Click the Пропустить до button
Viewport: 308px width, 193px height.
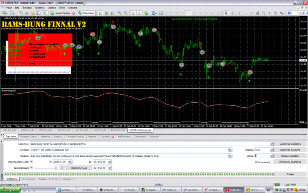[x=79, y=168]
